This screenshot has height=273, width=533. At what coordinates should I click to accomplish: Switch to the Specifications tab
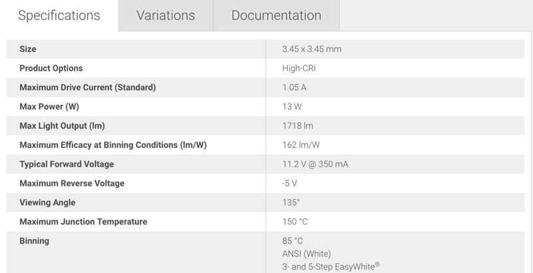[x=59, y=15]
